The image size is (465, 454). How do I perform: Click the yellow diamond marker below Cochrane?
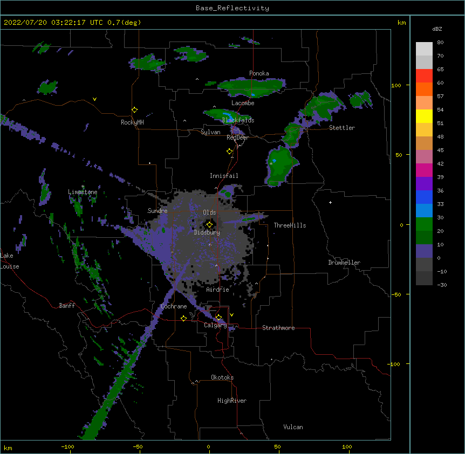[183, 318]
